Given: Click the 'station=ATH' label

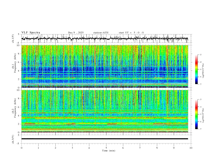Looking at the screenshot, I should point(101,33).
